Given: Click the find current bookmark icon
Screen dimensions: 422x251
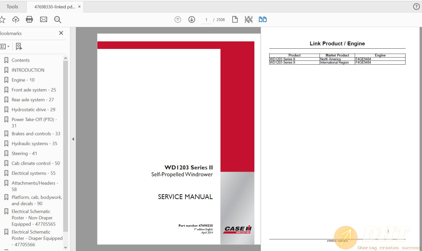Looking at the screenshot, I should point(19,46).
